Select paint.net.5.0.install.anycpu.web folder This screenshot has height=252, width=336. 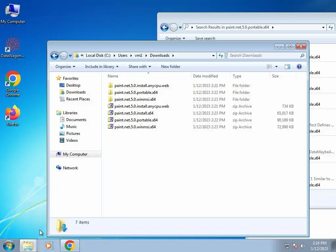pyautogui.click(x=138, y=86)
